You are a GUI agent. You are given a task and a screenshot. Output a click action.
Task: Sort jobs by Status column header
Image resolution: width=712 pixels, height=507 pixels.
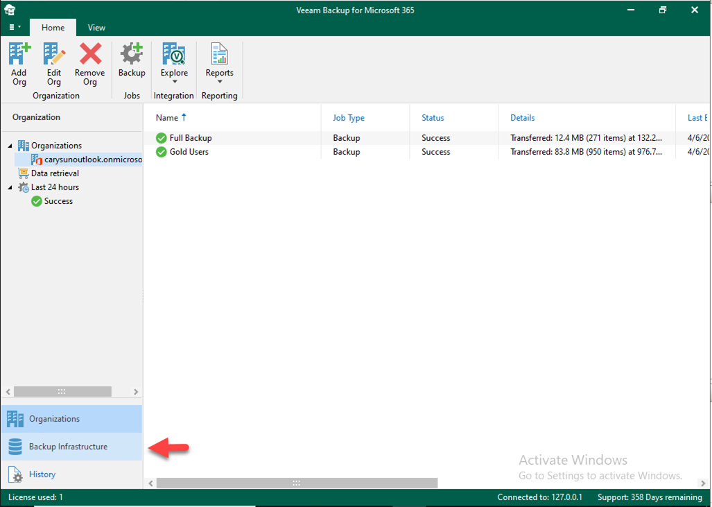point(433,118)
